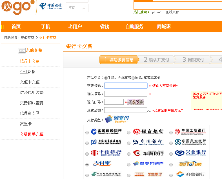Image resolution: width=222 pixels, height=179 pixels.
Task: Select the 中信银行 radio button
Action: [87, 154]
